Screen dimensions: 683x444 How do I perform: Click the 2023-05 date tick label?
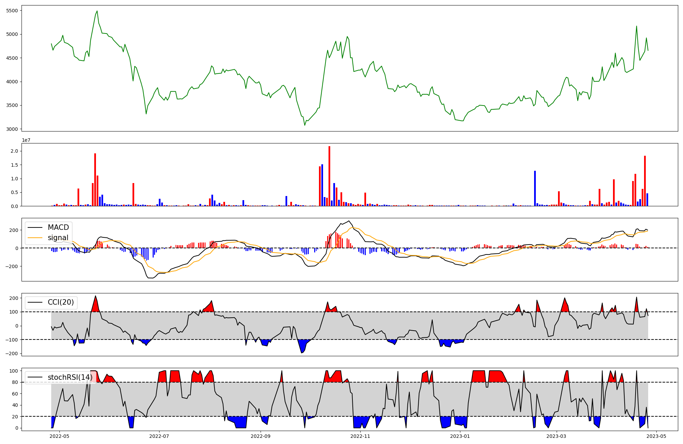(656, 436)
